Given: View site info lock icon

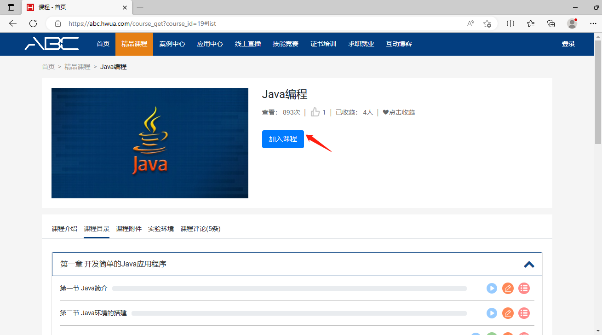Looking at the screenshot, I should click(x=57, y=23).
